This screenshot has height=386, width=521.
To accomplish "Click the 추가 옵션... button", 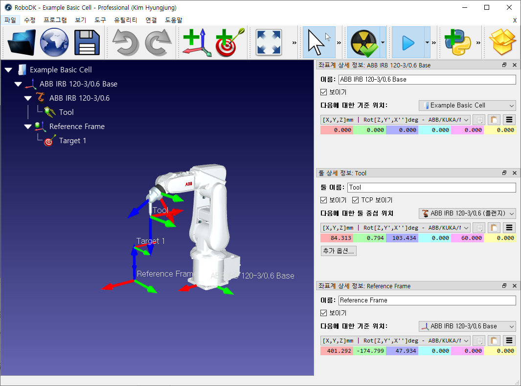I will click(339, 251).
